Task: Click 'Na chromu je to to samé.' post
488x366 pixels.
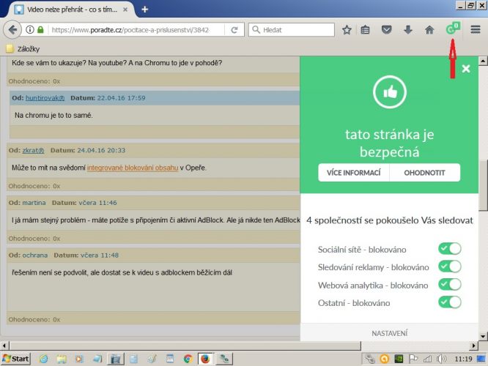Action: [53, 116]
